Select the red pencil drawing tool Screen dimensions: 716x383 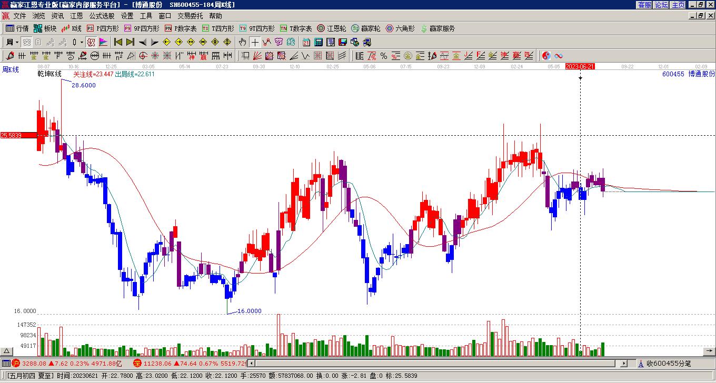[10, 56]
